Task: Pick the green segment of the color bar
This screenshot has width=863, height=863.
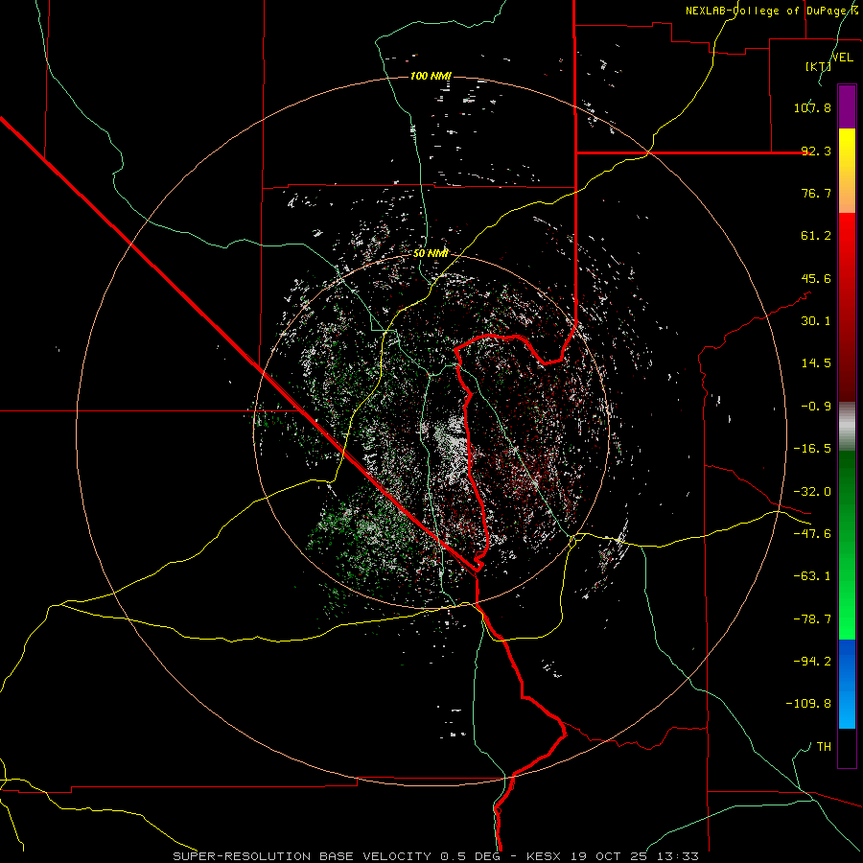Action: pos(847,545)
